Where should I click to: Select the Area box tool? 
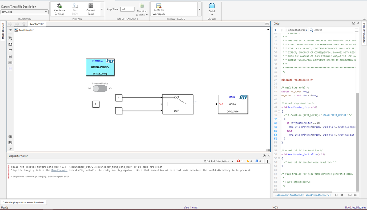pyautogui.click(x=11, y=69)
